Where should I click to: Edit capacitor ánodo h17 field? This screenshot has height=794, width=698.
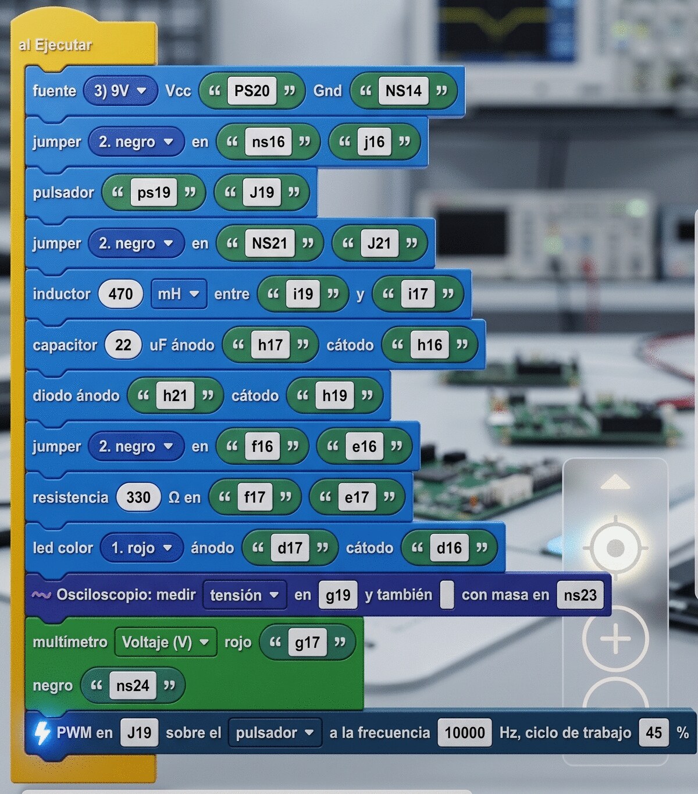coord(270,345)
